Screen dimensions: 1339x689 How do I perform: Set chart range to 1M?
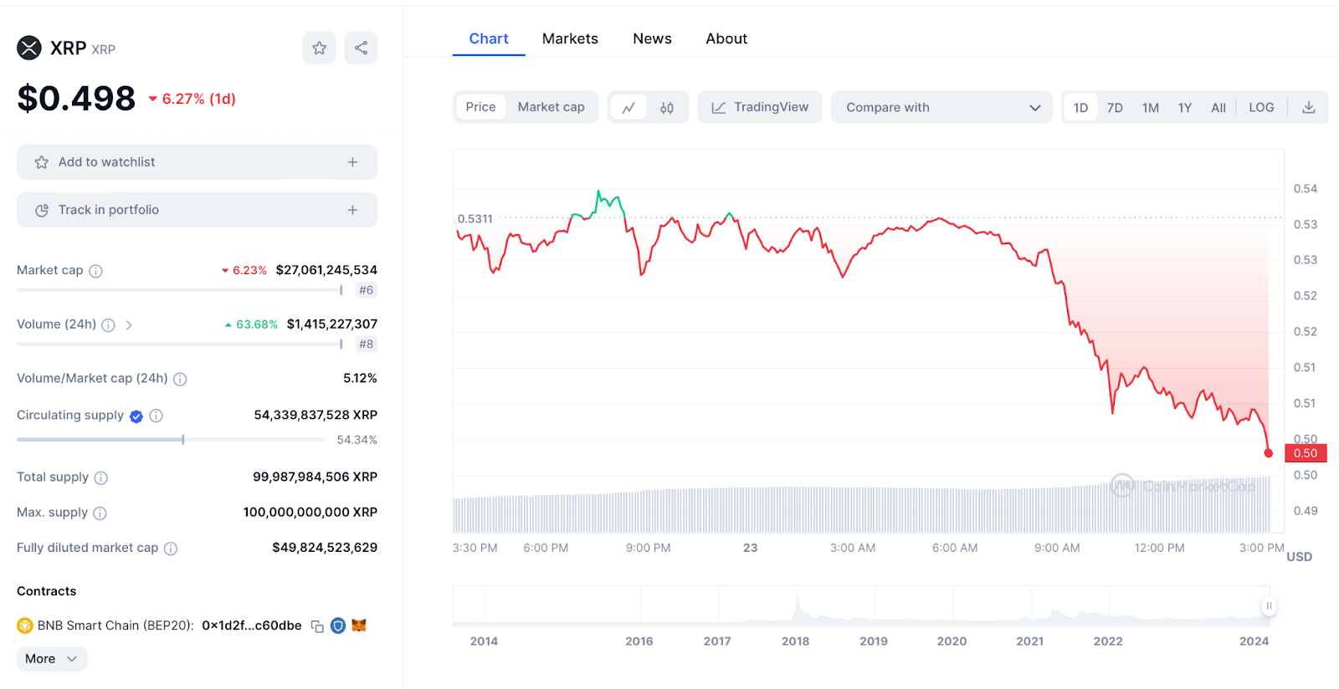[x=1151, y=107]
